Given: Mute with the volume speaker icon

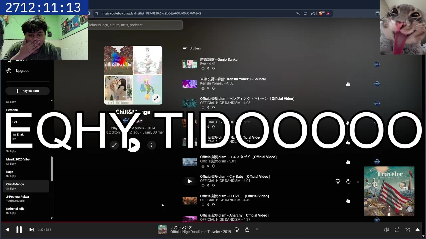Looking at the screenshot, I should (386, 230).
